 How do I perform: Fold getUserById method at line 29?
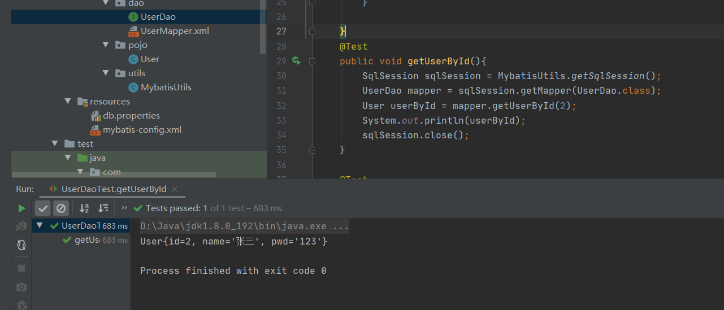311,61
